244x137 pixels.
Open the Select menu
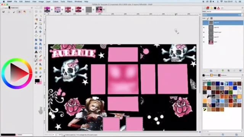[x=27, y=2]
